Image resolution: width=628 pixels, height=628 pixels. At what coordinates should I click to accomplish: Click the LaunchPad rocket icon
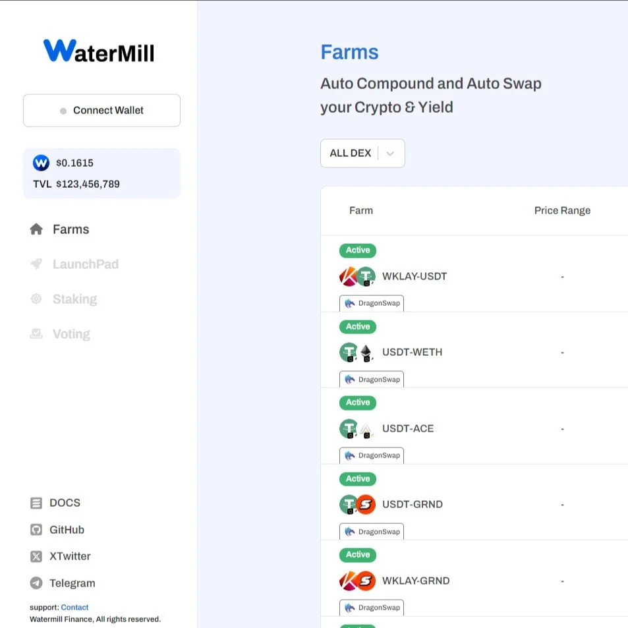point(36,264)
